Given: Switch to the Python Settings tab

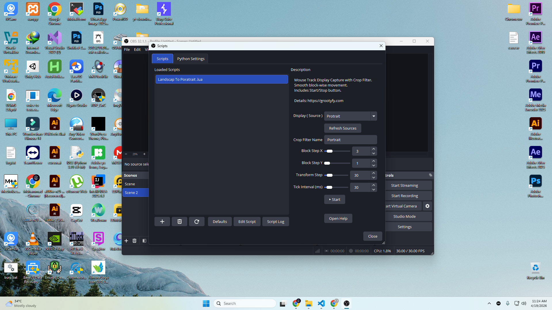Looking at the screenshot, I should pyautogui.click(x=191, y=59).
